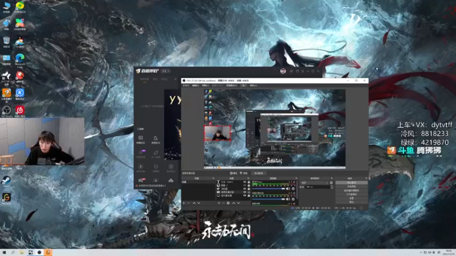Open File Explorer from the taskbar
Viewport: 456px width, 256px height.
22,253
